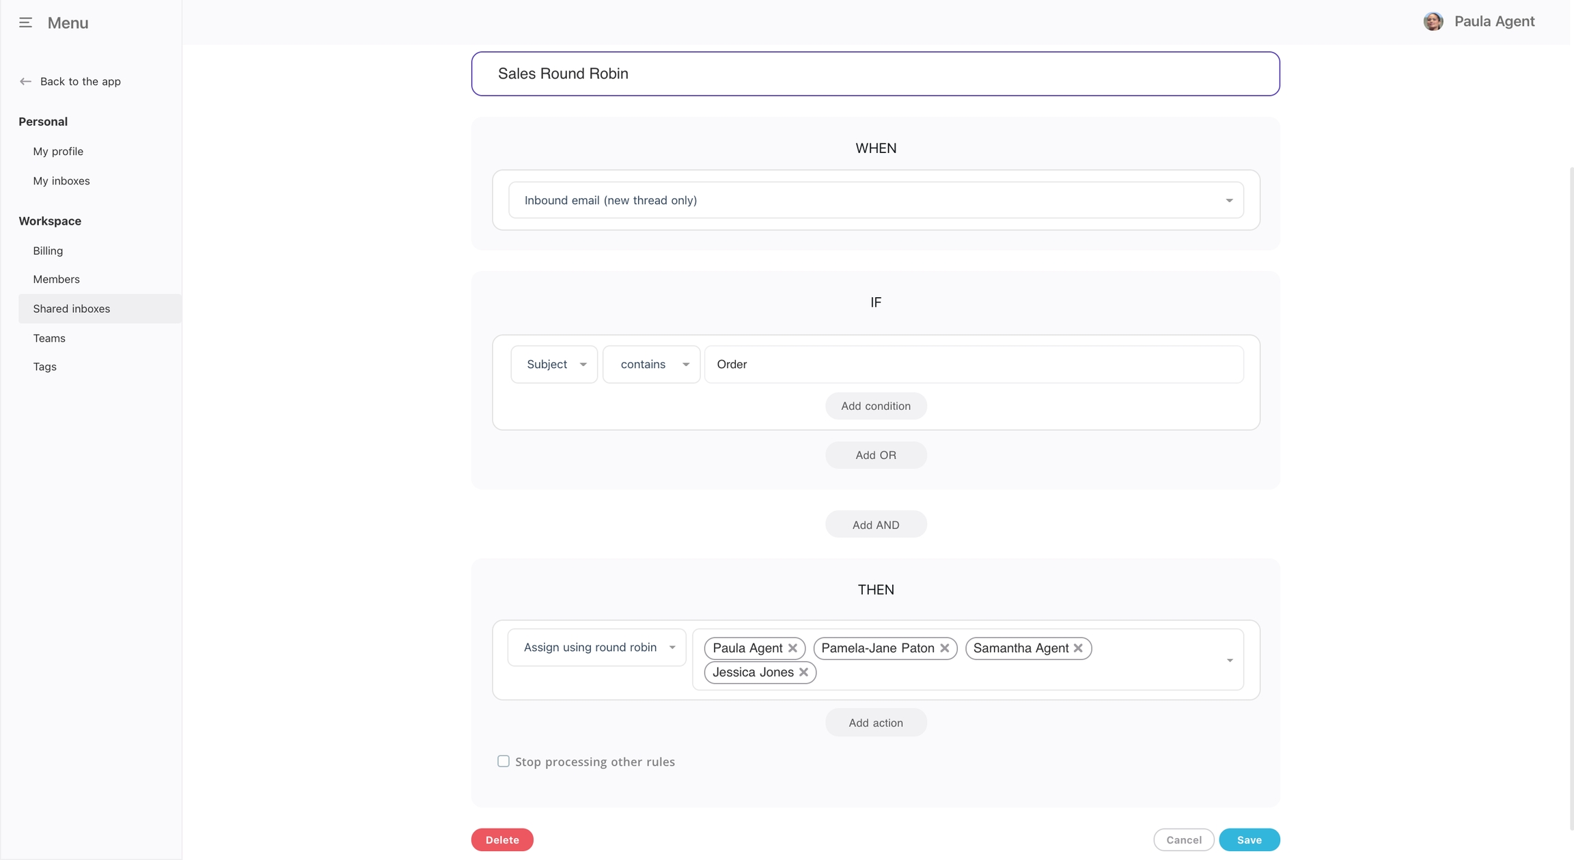This screenshot has height=860, width=1574.
Task: Click the back arrow icon
Action: (25, 81)
